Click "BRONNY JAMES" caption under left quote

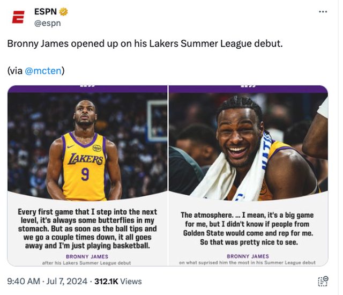pyautogui.click(x=87, y=256)
